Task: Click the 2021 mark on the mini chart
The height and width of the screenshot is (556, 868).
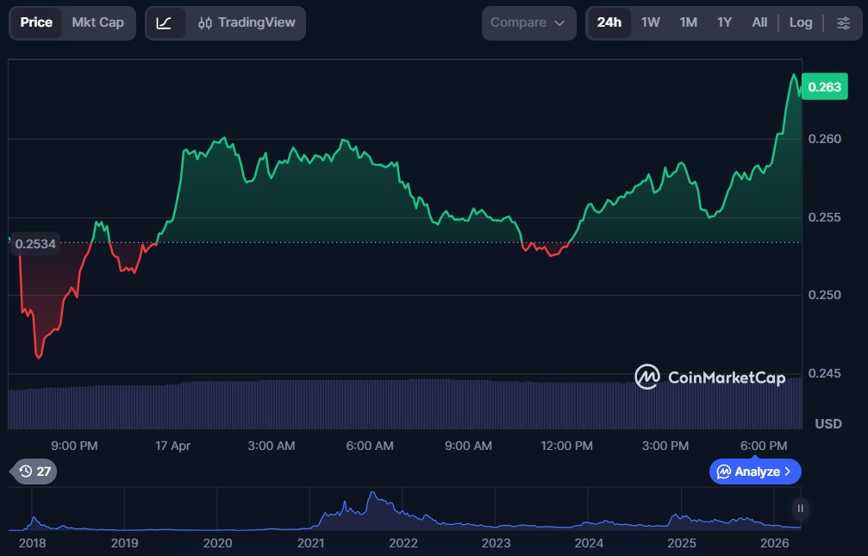Action: click(310, 543)
